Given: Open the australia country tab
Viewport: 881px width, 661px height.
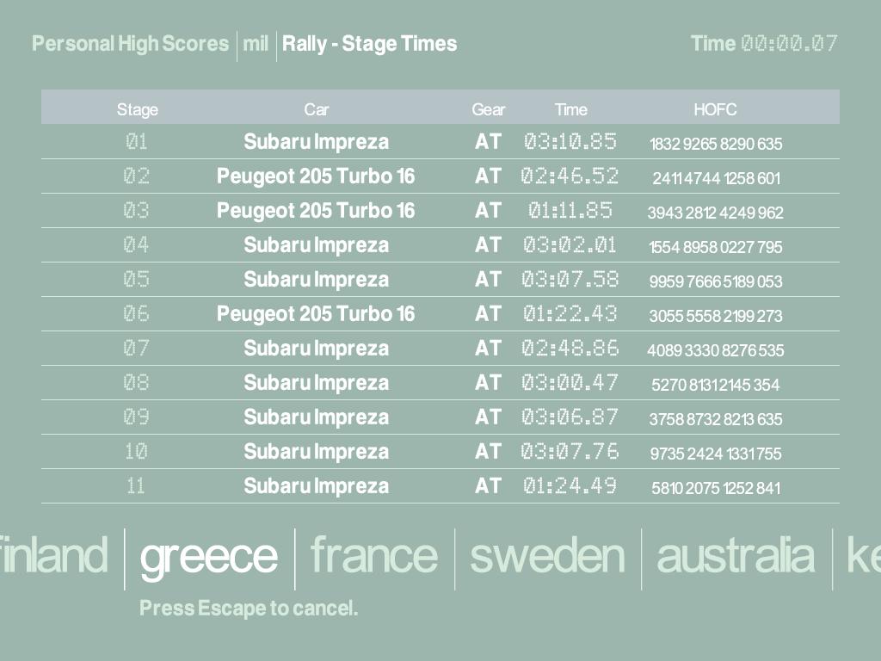Looking at the screenshot, I should coord(735,555).
